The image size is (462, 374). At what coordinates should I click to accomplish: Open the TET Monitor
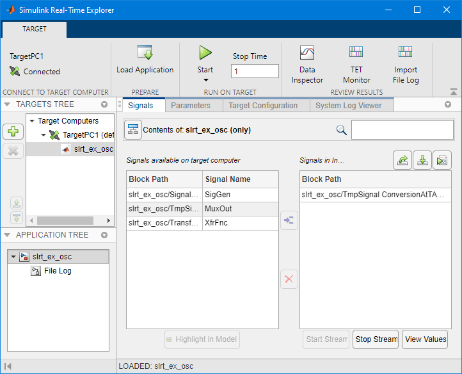tap(356, 64)
